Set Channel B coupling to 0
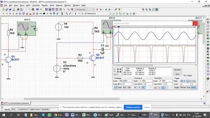 click(x=159, y=88)
